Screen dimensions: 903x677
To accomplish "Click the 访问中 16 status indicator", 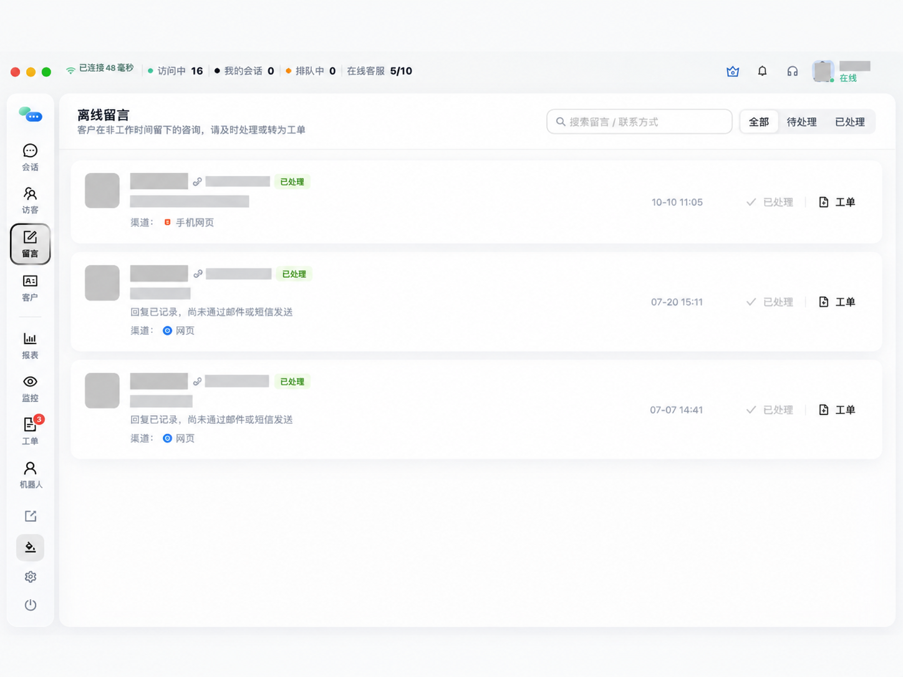I will [175, 71].
